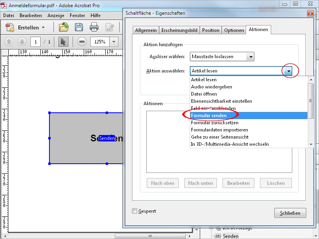Select the arrow selection tool
The width and height of the screenshot is (319, 239).
63,42
